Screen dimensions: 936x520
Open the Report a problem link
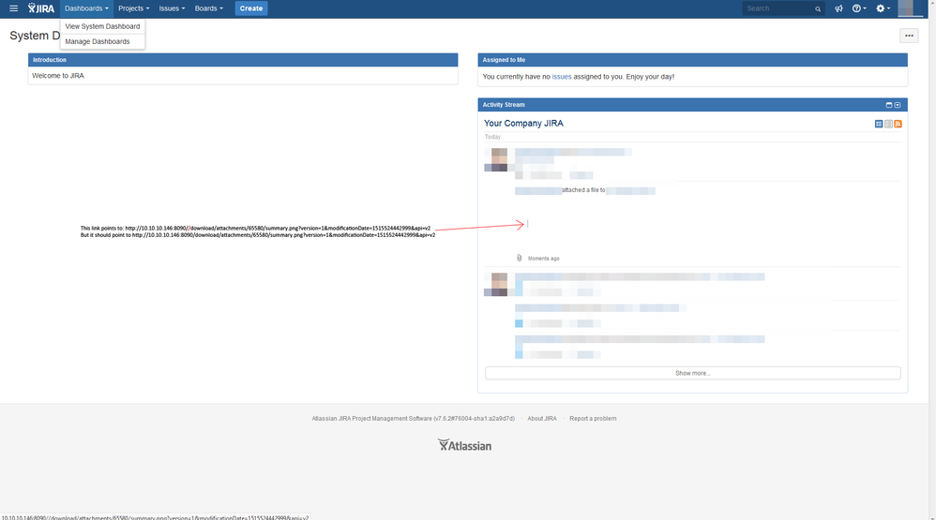593,419
